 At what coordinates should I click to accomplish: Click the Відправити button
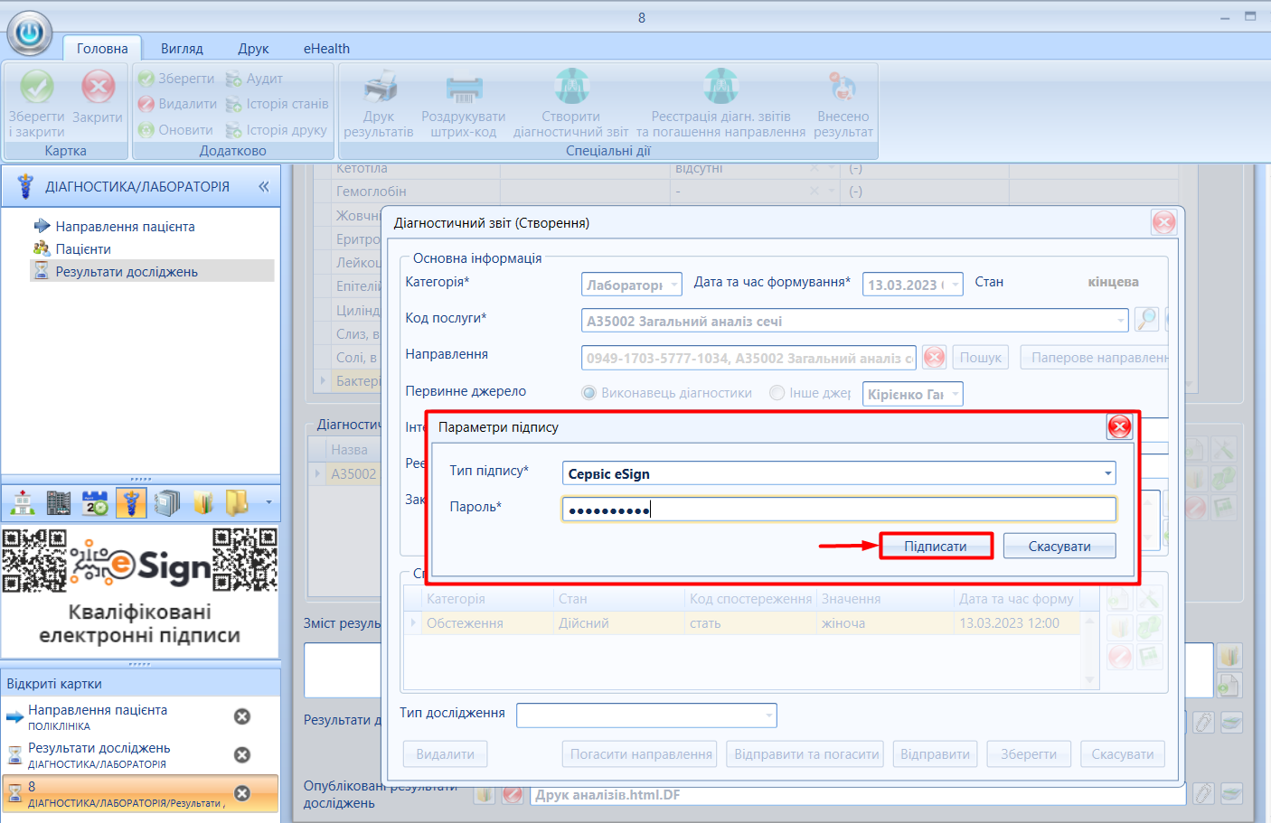(x=935, y=754)
